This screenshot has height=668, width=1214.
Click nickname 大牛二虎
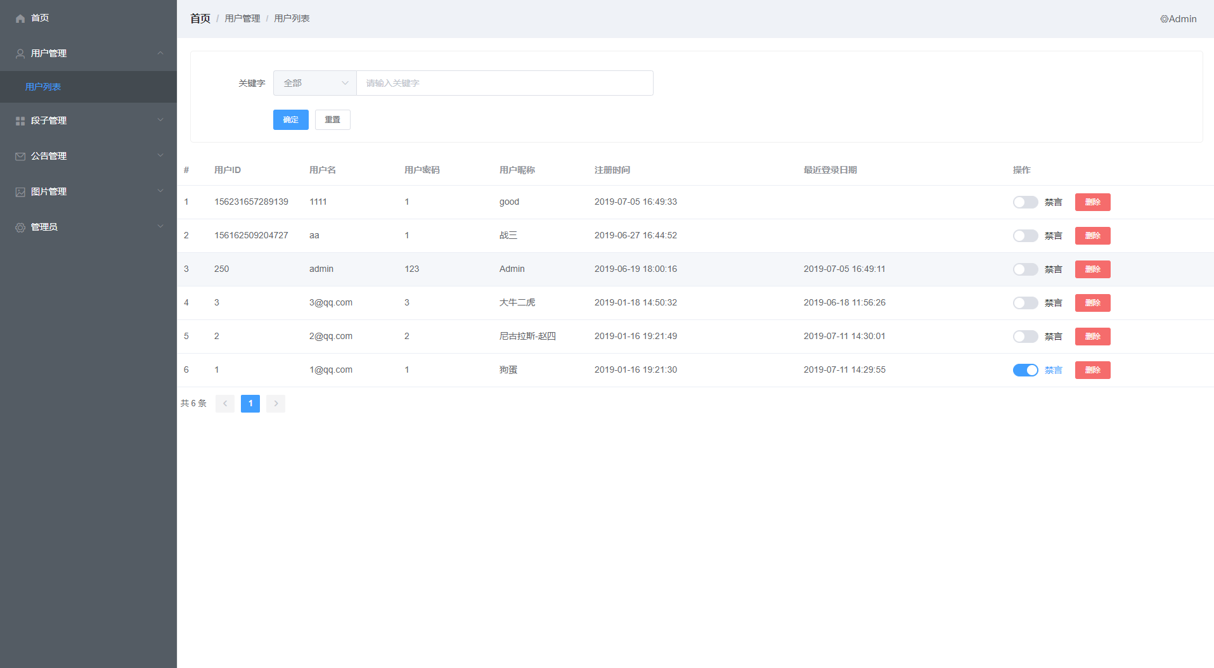pos(517,303)
